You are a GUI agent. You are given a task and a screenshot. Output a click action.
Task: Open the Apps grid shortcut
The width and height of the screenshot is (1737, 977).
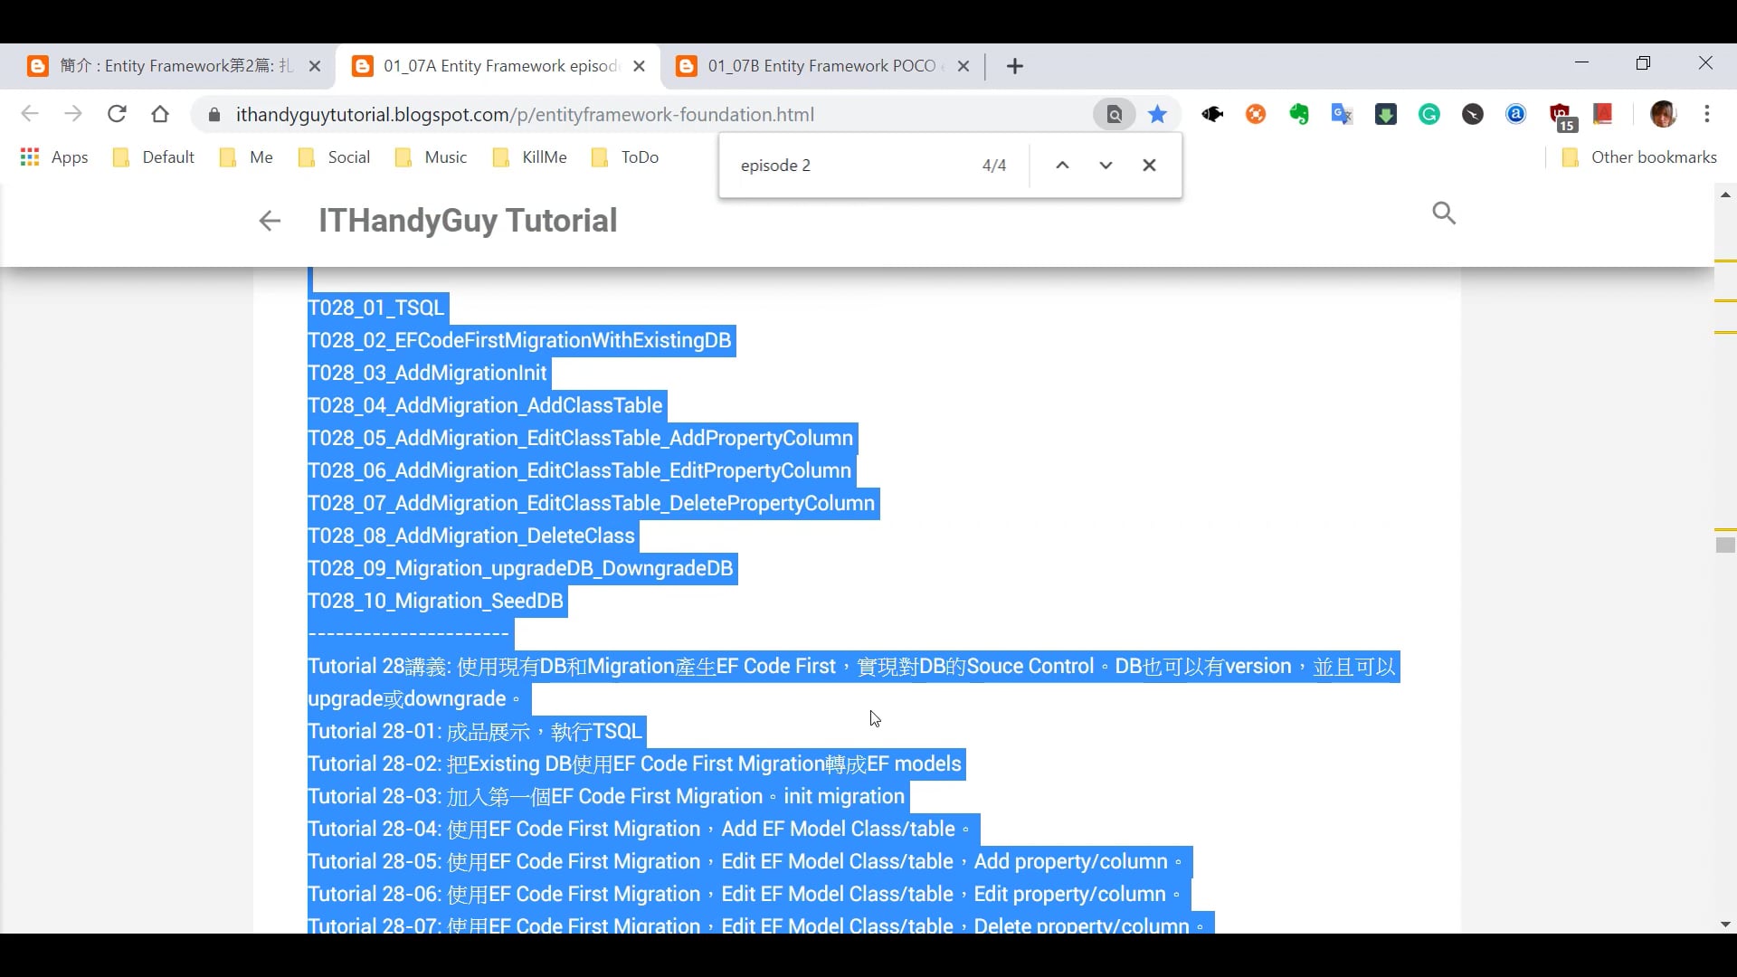54,157
